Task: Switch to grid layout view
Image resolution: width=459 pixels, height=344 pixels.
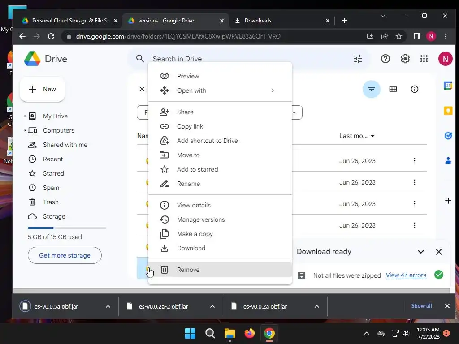Action: click(x=393, y=89)
